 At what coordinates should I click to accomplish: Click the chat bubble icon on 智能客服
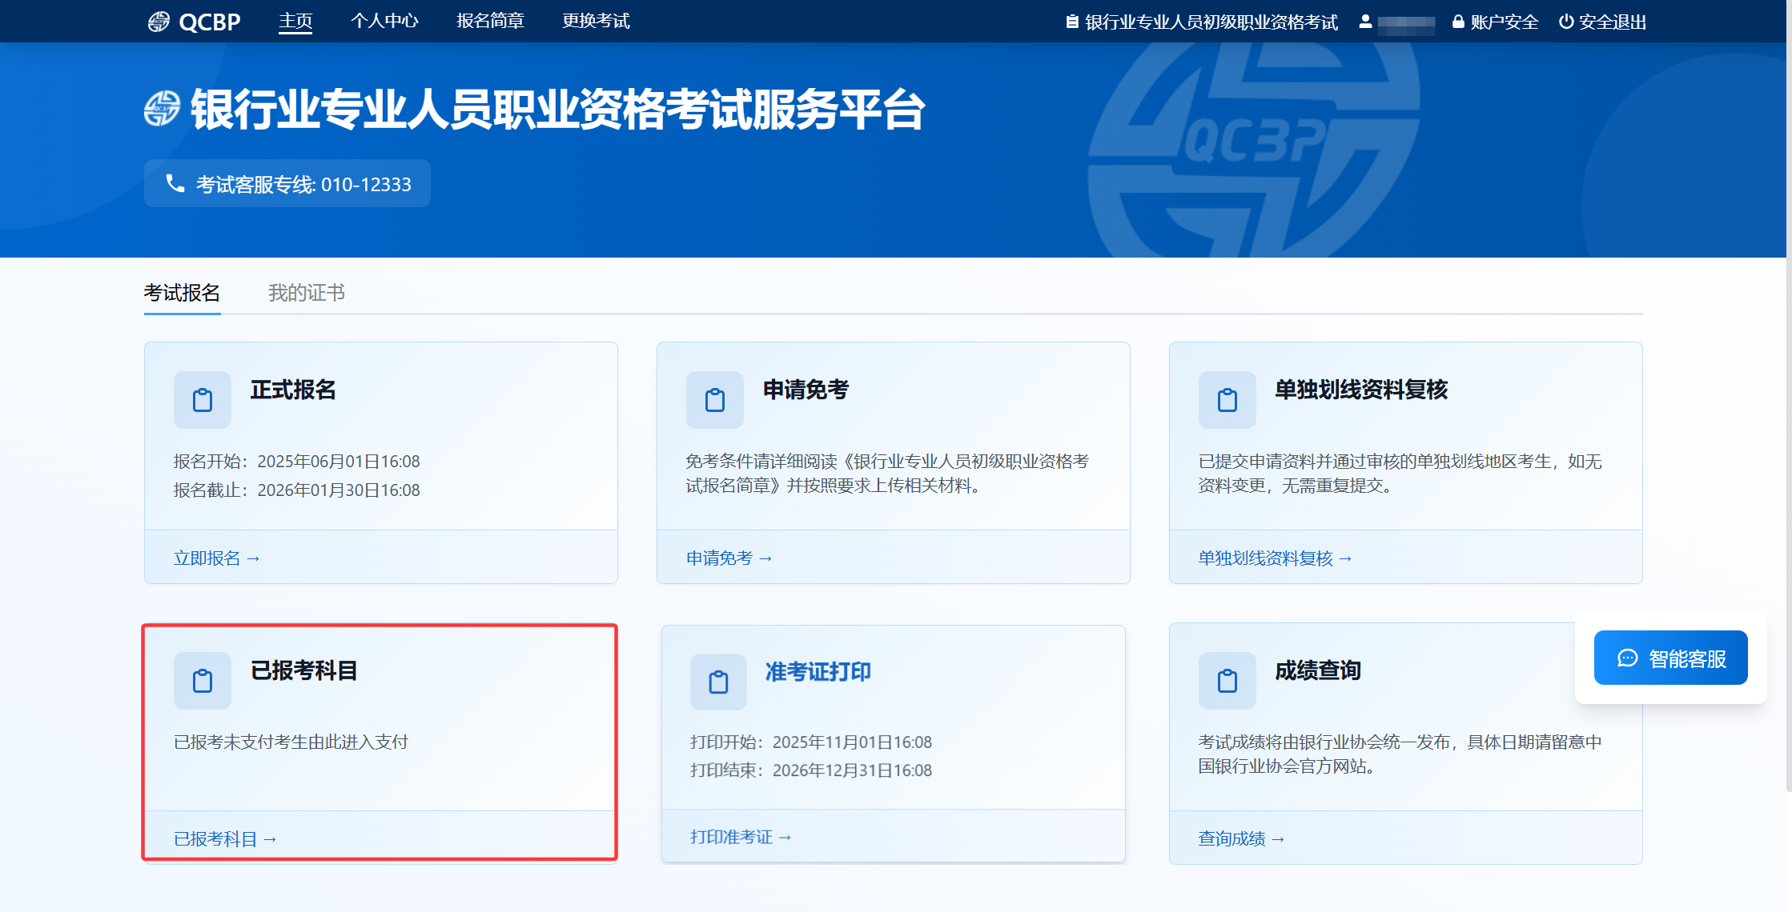[x=1627, y=658]
